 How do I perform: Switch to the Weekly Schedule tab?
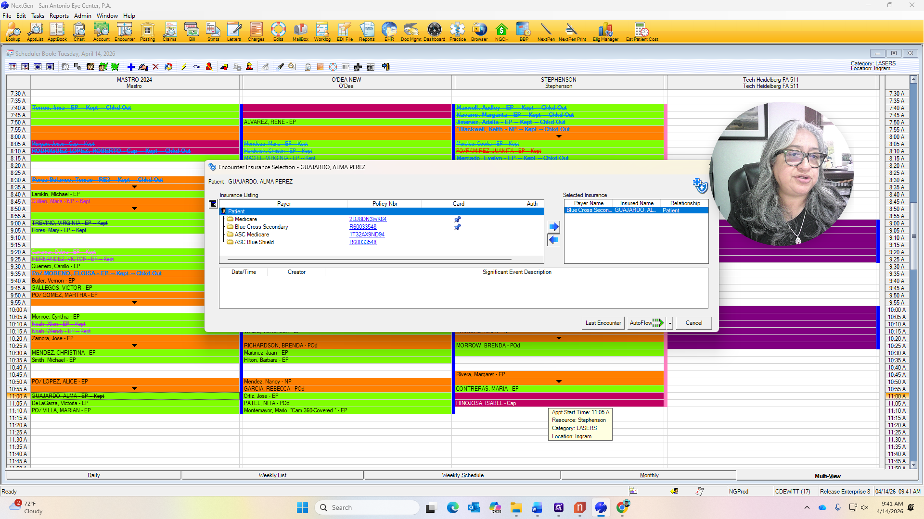[x=462, y=475]
